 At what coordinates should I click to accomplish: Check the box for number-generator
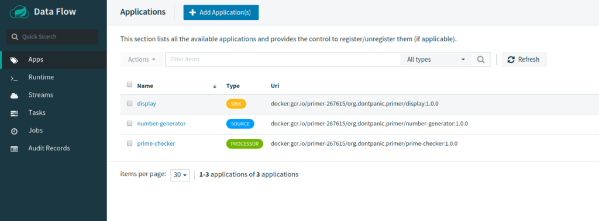(x=129, y=124)
